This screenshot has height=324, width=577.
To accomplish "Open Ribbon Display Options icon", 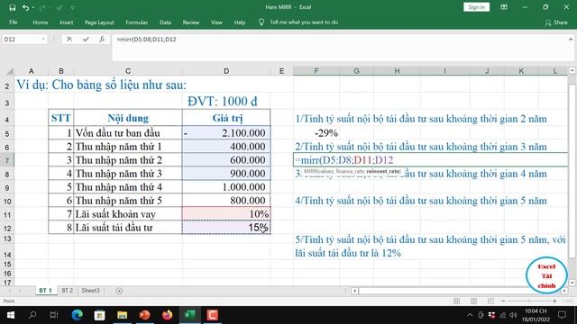I will pos(504,7).
